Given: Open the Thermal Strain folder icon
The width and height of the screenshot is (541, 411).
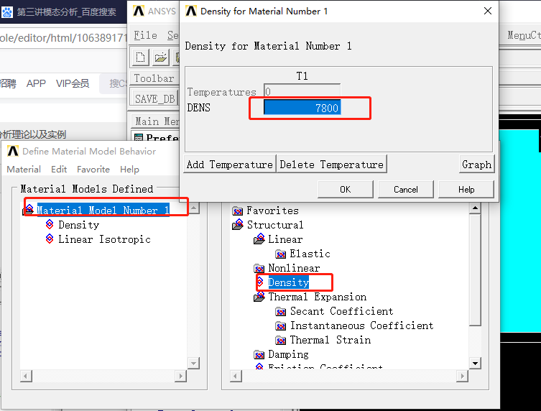Looking at the screenshot, I should coord(280,341).
